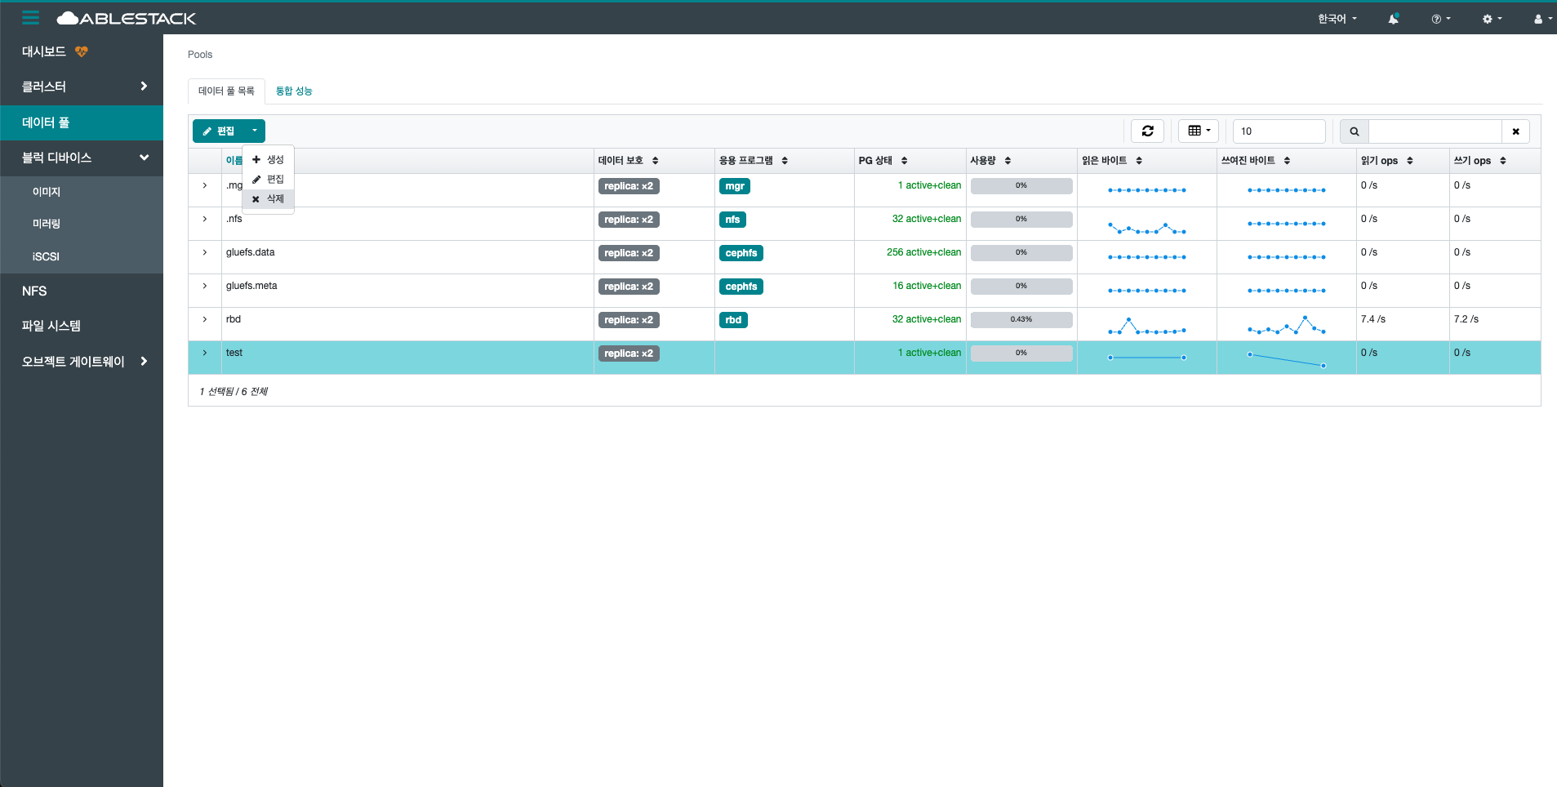Clear the search filter with X icon
This screenshot has height=787, width=1557.
pos(1515,131)
